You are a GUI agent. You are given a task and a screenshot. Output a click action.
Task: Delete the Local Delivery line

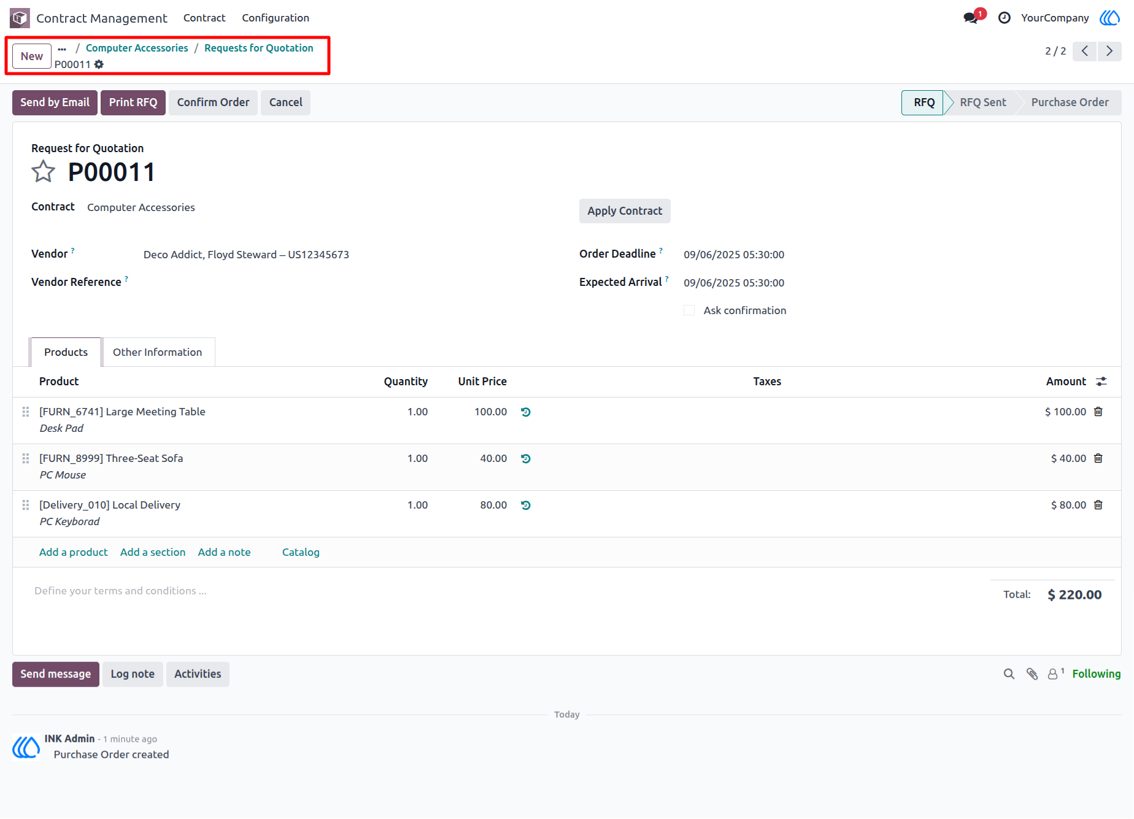point(1098,505)
